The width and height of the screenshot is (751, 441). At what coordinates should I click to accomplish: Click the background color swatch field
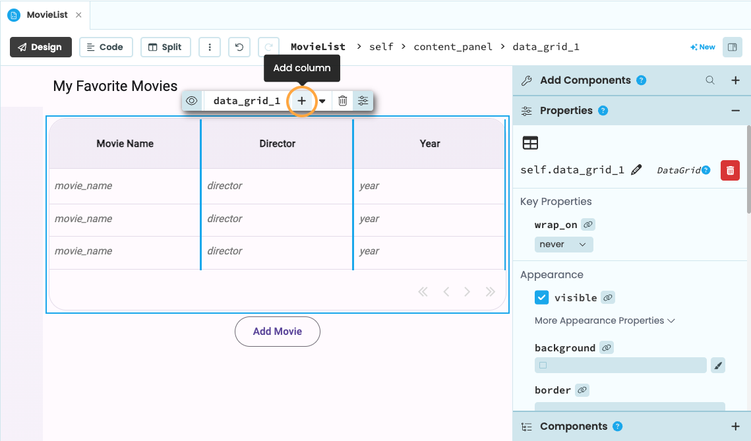(620, 365)
